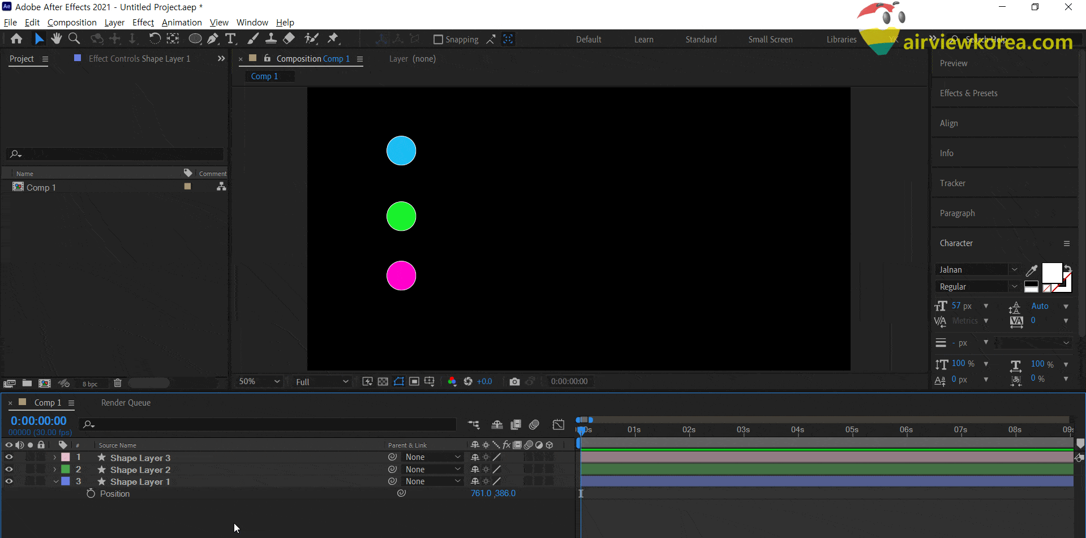Open the Full resolution dropdown
The height and width of the screenshot is (538, 1086).
coord(321,382)
